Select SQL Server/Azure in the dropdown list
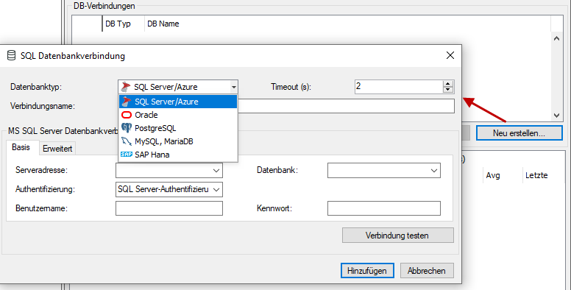The height and width of the screenshot is (290, 571). [x=178, y=102]
